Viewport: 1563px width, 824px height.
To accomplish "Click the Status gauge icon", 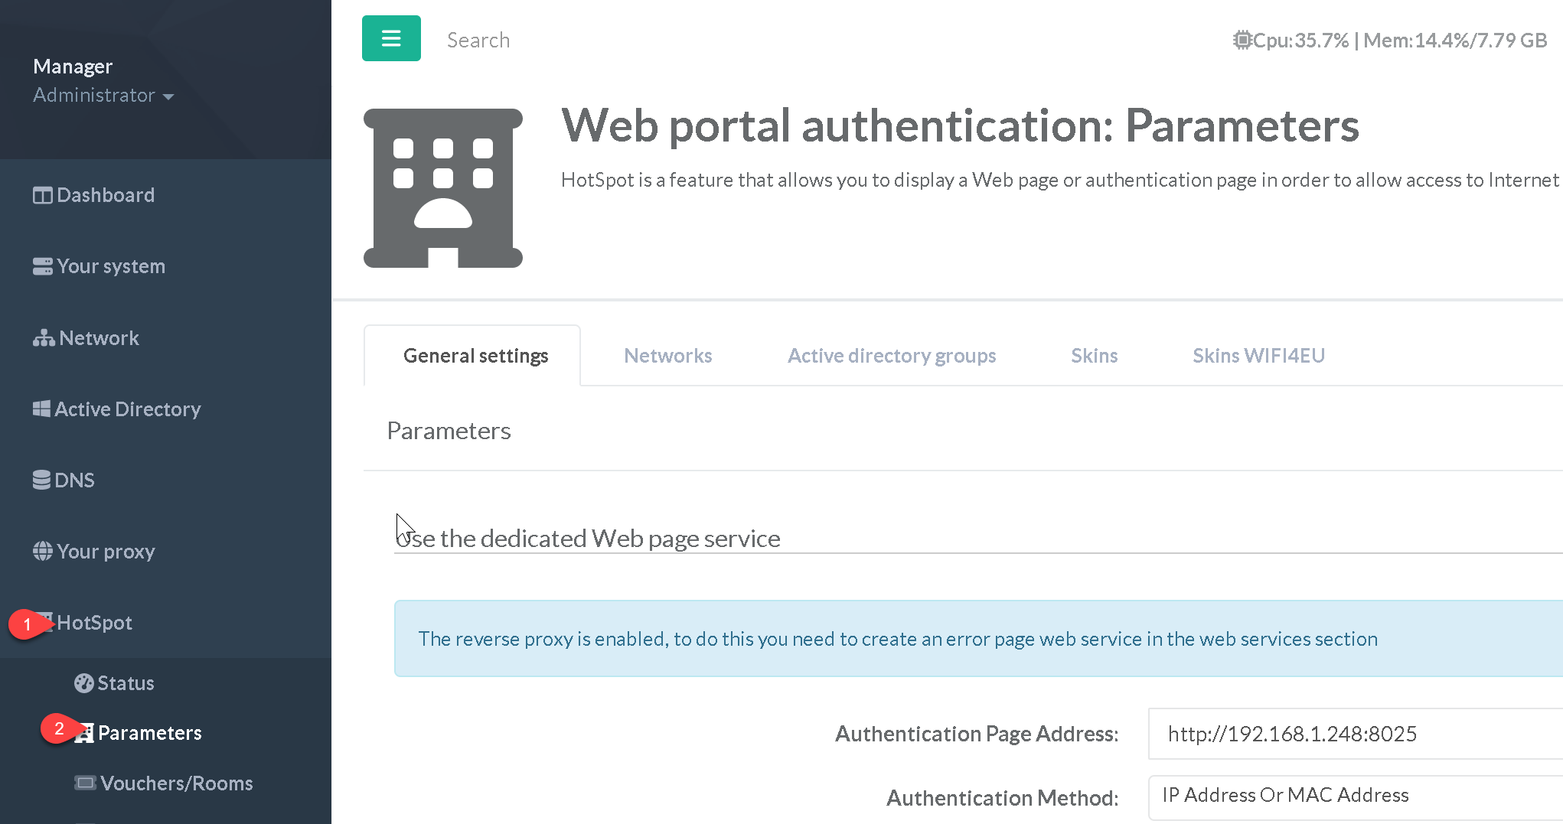I will click(x=84, y=683).
